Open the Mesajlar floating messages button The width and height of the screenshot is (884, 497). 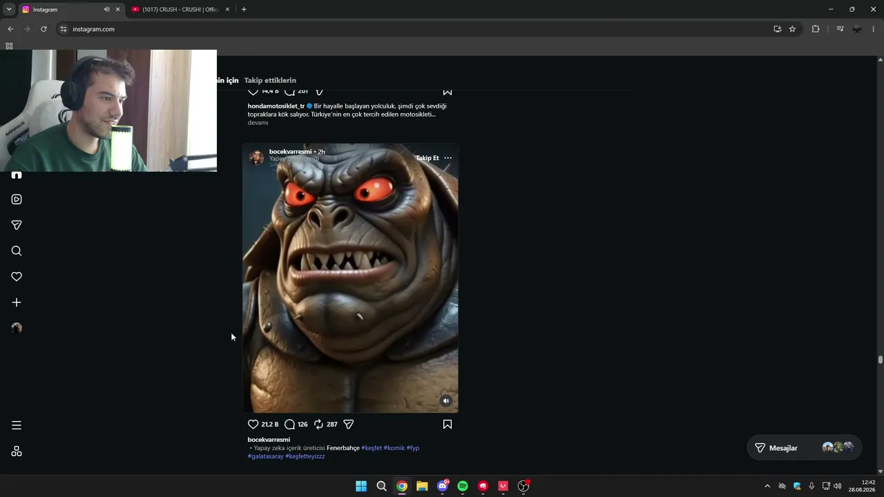click(805, 448)
